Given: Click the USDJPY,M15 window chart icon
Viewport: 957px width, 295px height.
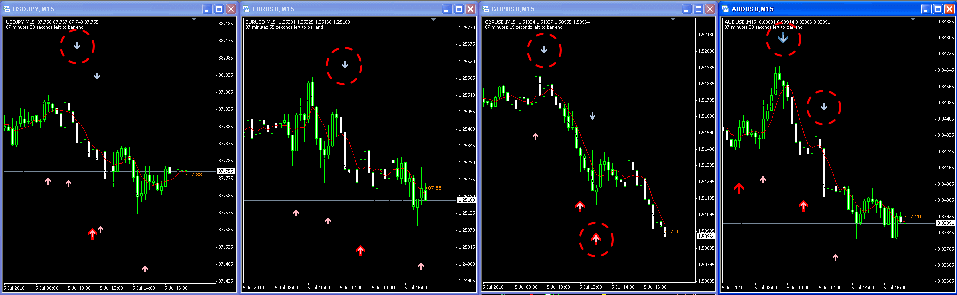Looking at the screenshot, I should (x=7, y=9).
